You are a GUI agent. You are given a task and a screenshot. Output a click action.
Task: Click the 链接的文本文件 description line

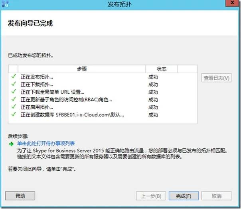pos(100,157)
